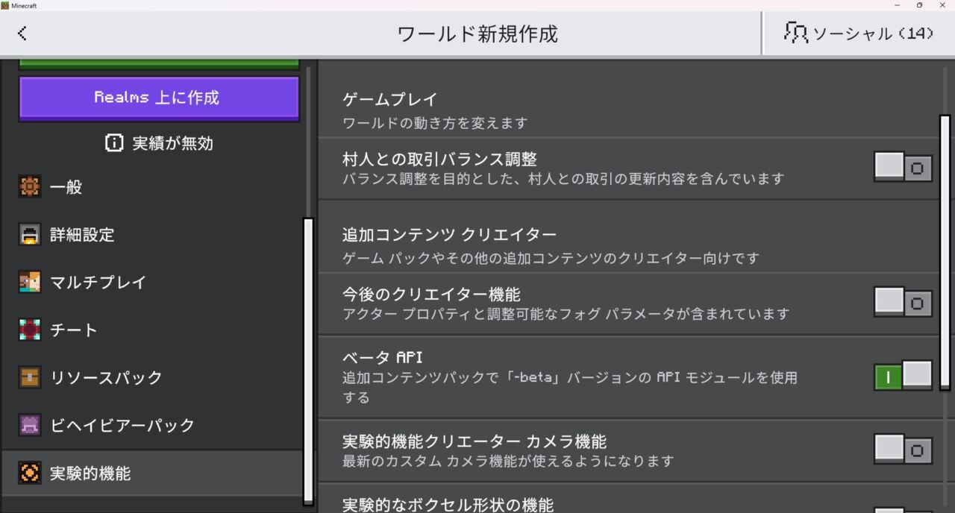Select the リソースパック chest icon

pos(30,378)
